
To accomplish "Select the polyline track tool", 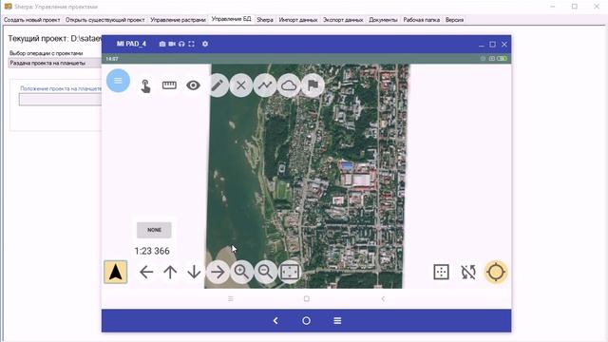I will 265,85.
